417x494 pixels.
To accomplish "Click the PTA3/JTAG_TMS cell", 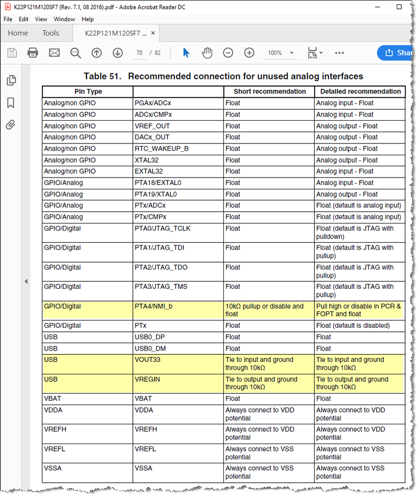I will pyautogui.click(x=178, y=290).
